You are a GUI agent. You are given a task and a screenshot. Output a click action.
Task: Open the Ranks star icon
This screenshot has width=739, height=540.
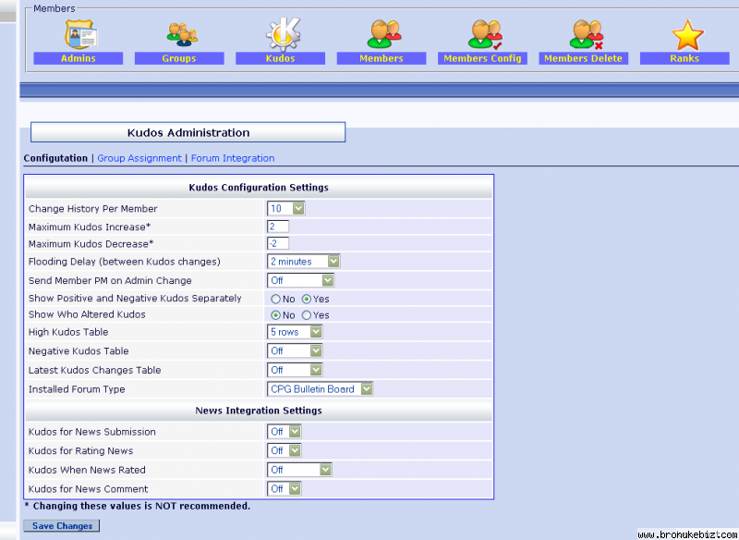687,35
